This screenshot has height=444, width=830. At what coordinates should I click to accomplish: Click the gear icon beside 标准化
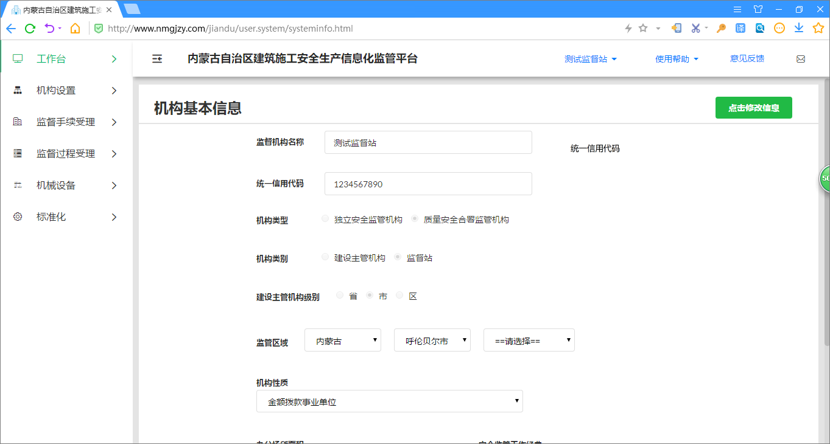[x=18, y=217]
